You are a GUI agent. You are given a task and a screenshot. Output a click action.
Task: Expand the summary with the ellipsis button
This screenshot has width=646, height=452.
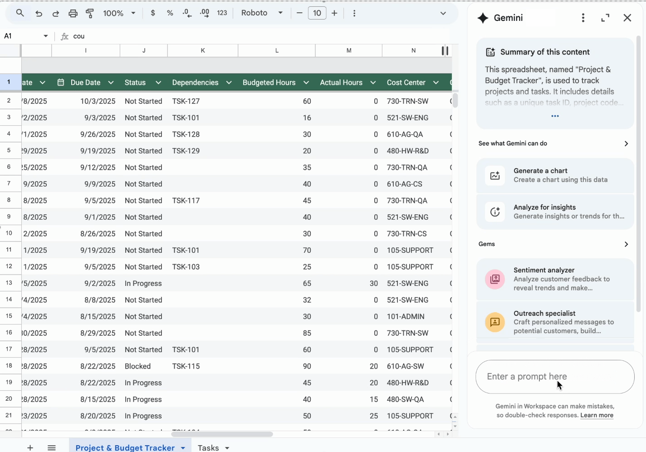point(555,116)
